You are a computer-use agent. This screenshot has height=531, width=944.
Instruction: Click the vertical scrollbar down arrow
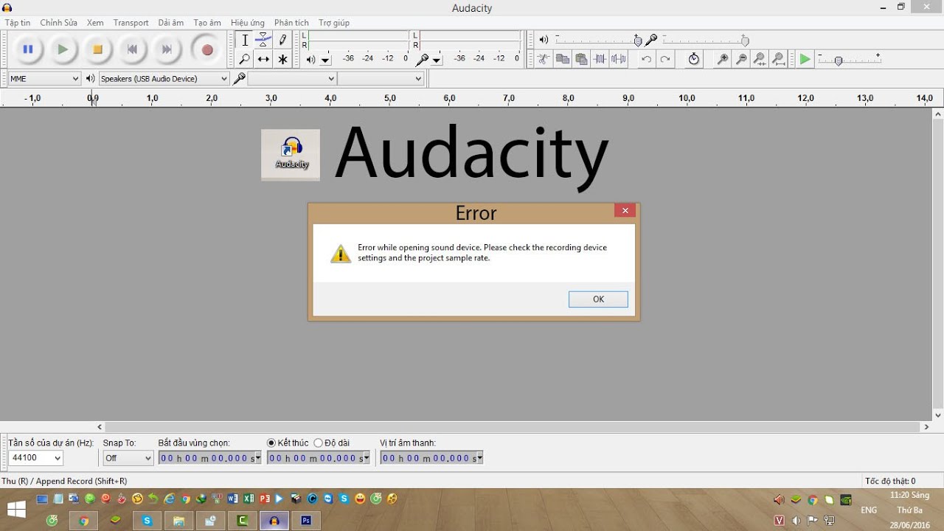[938, 415]
